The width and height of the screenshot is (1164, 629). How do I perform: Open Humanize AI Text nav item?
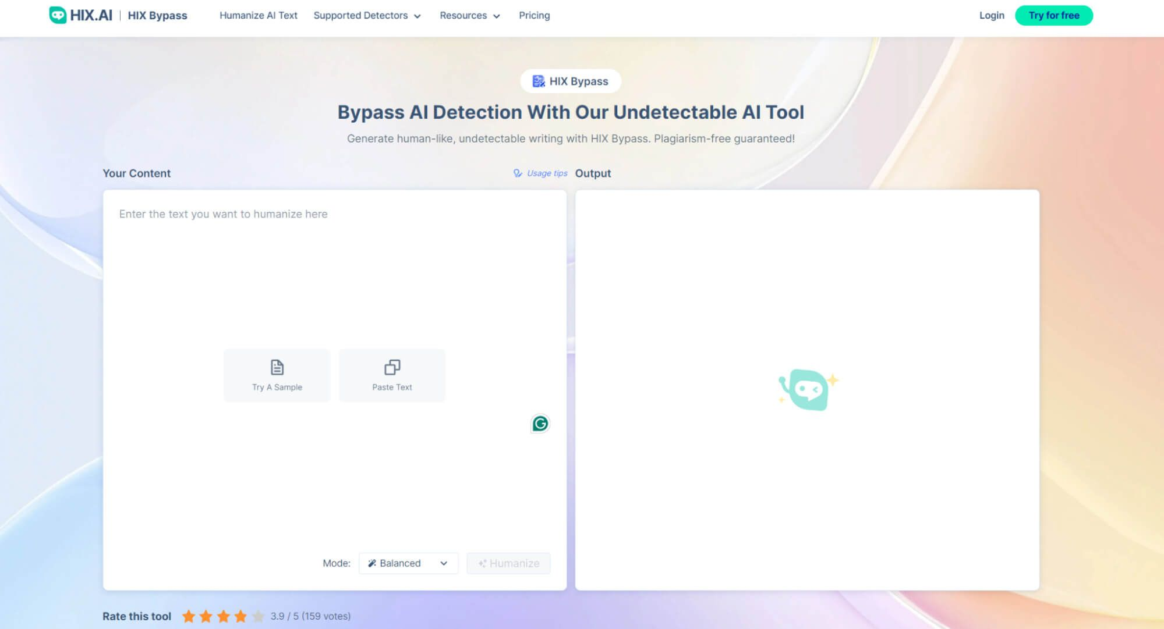(258, 16)
